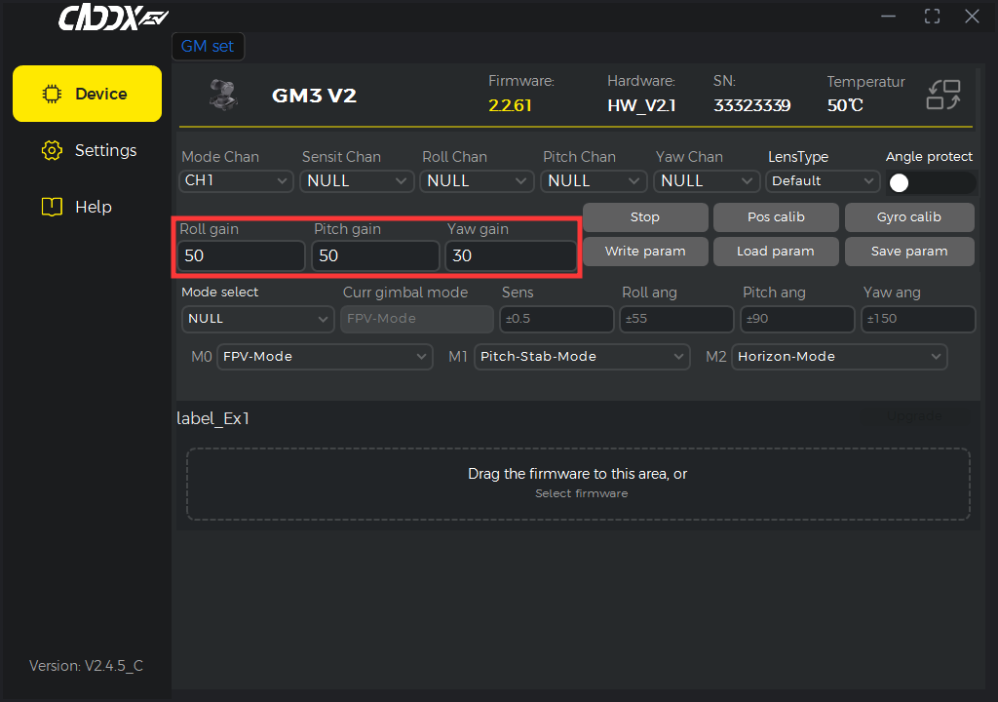Open the Yaw Chan dropdown
The width and height of the screenshot is (998, 702).
point(707,181)
